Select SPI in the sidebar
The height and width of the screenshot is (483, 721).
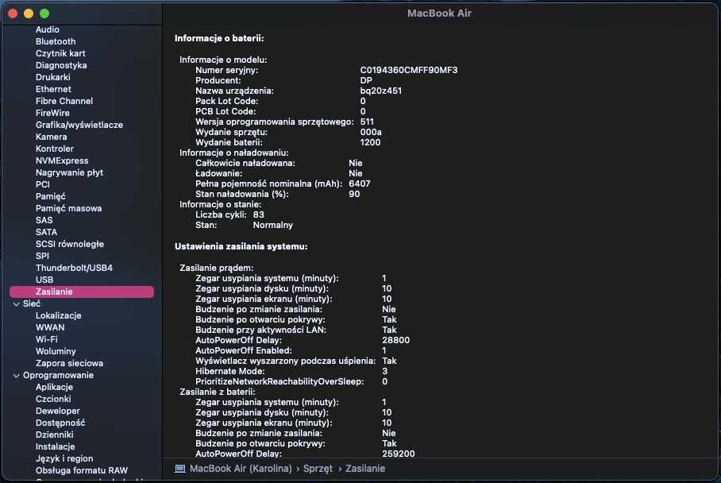tap(42, 256)
